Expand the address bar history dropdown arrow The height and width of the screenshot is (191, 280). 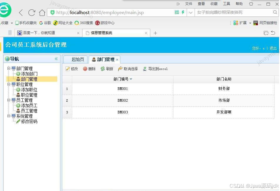(x=190, y=13)
